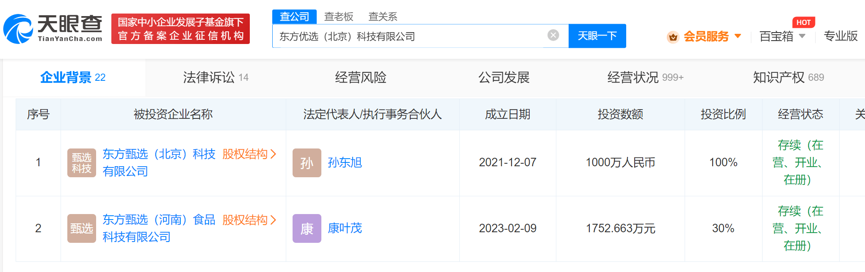The width and height of the screenshot is (865, 272).
Task: Click the 百宝箱 menu label
Action: tap(777, 36)
